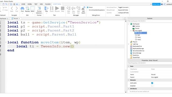The height and width of the screenshot is (97, 172).
Task: Select StarterGui in Explorer
Action: [136, 55]
